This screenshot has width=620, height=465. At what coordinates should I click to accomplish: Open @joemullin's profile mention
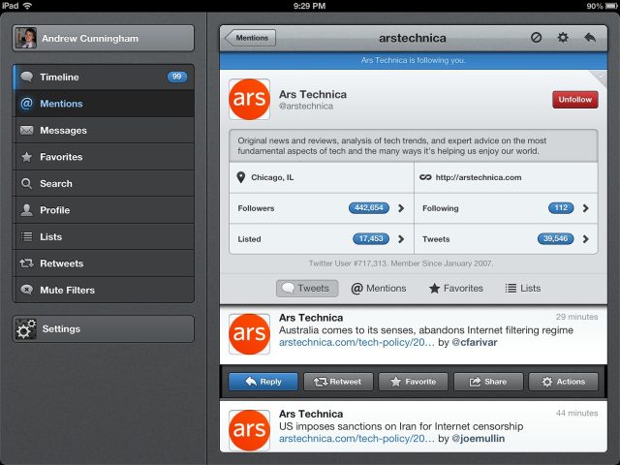(478, 439)
